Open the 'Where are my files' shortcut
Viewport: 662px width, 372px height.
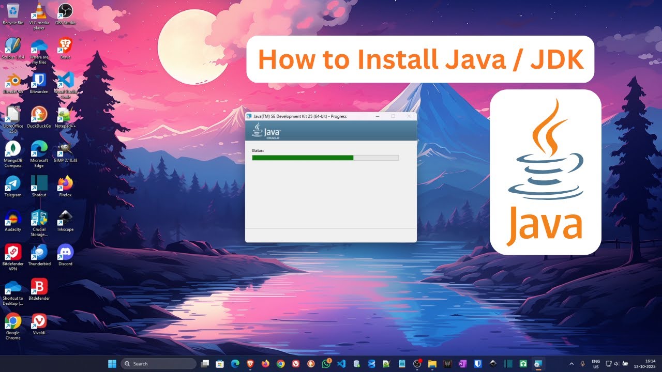tap(39, 51)
